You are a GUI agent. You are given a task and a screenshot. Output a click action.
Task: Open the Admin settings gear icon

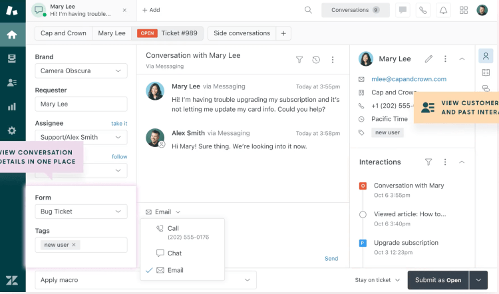11,130
